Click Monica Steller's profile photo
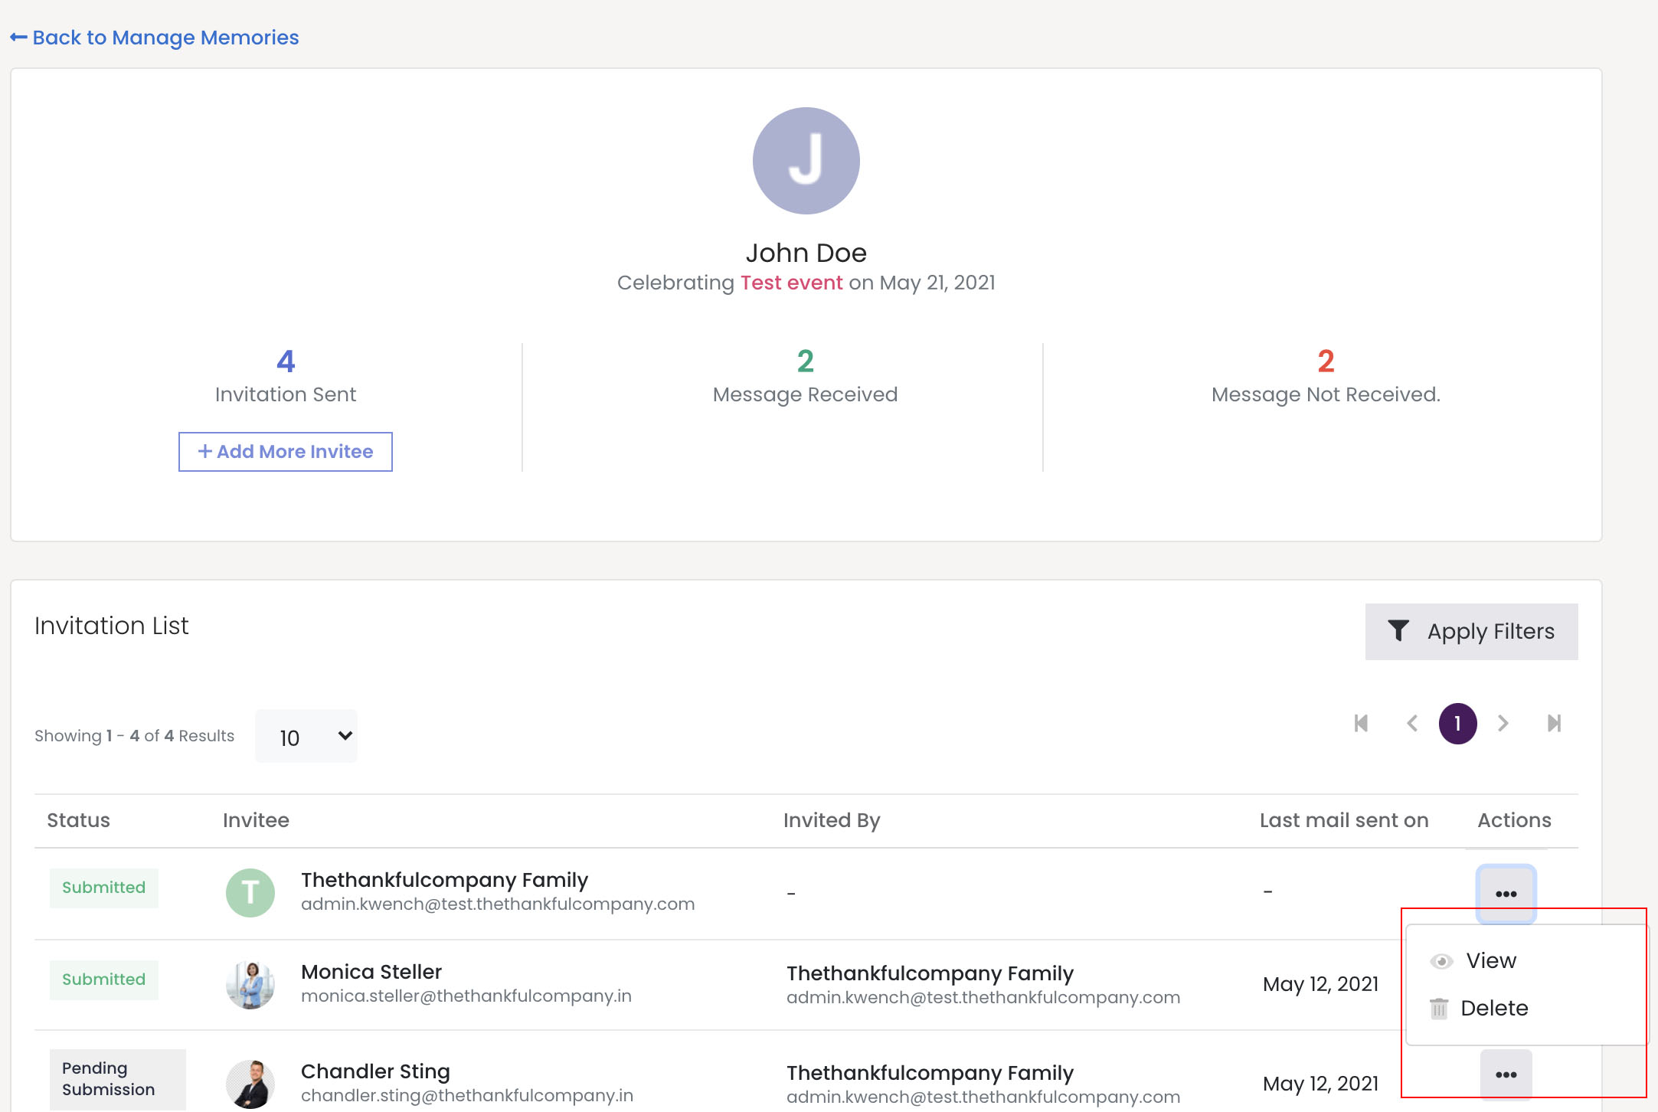The height and width of the screenshot is (1112, 1658). point(250,984)
